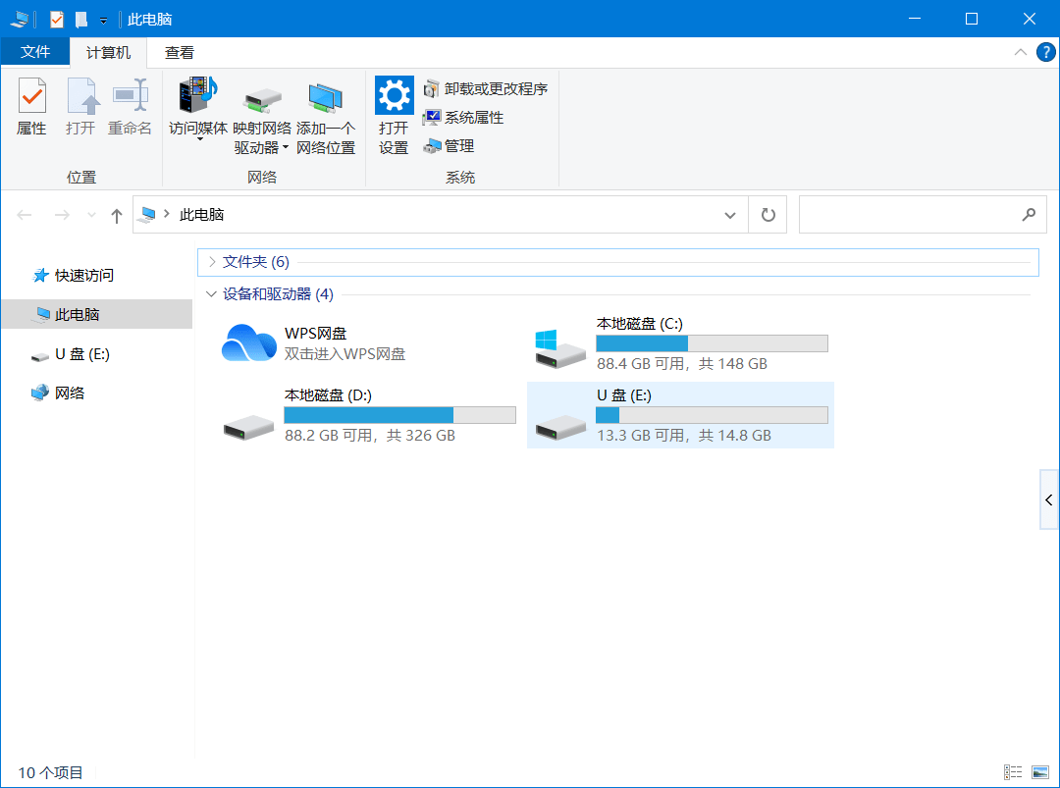
Task: Select the Local Disk (C:) drive icon
Action: (559, 348)
